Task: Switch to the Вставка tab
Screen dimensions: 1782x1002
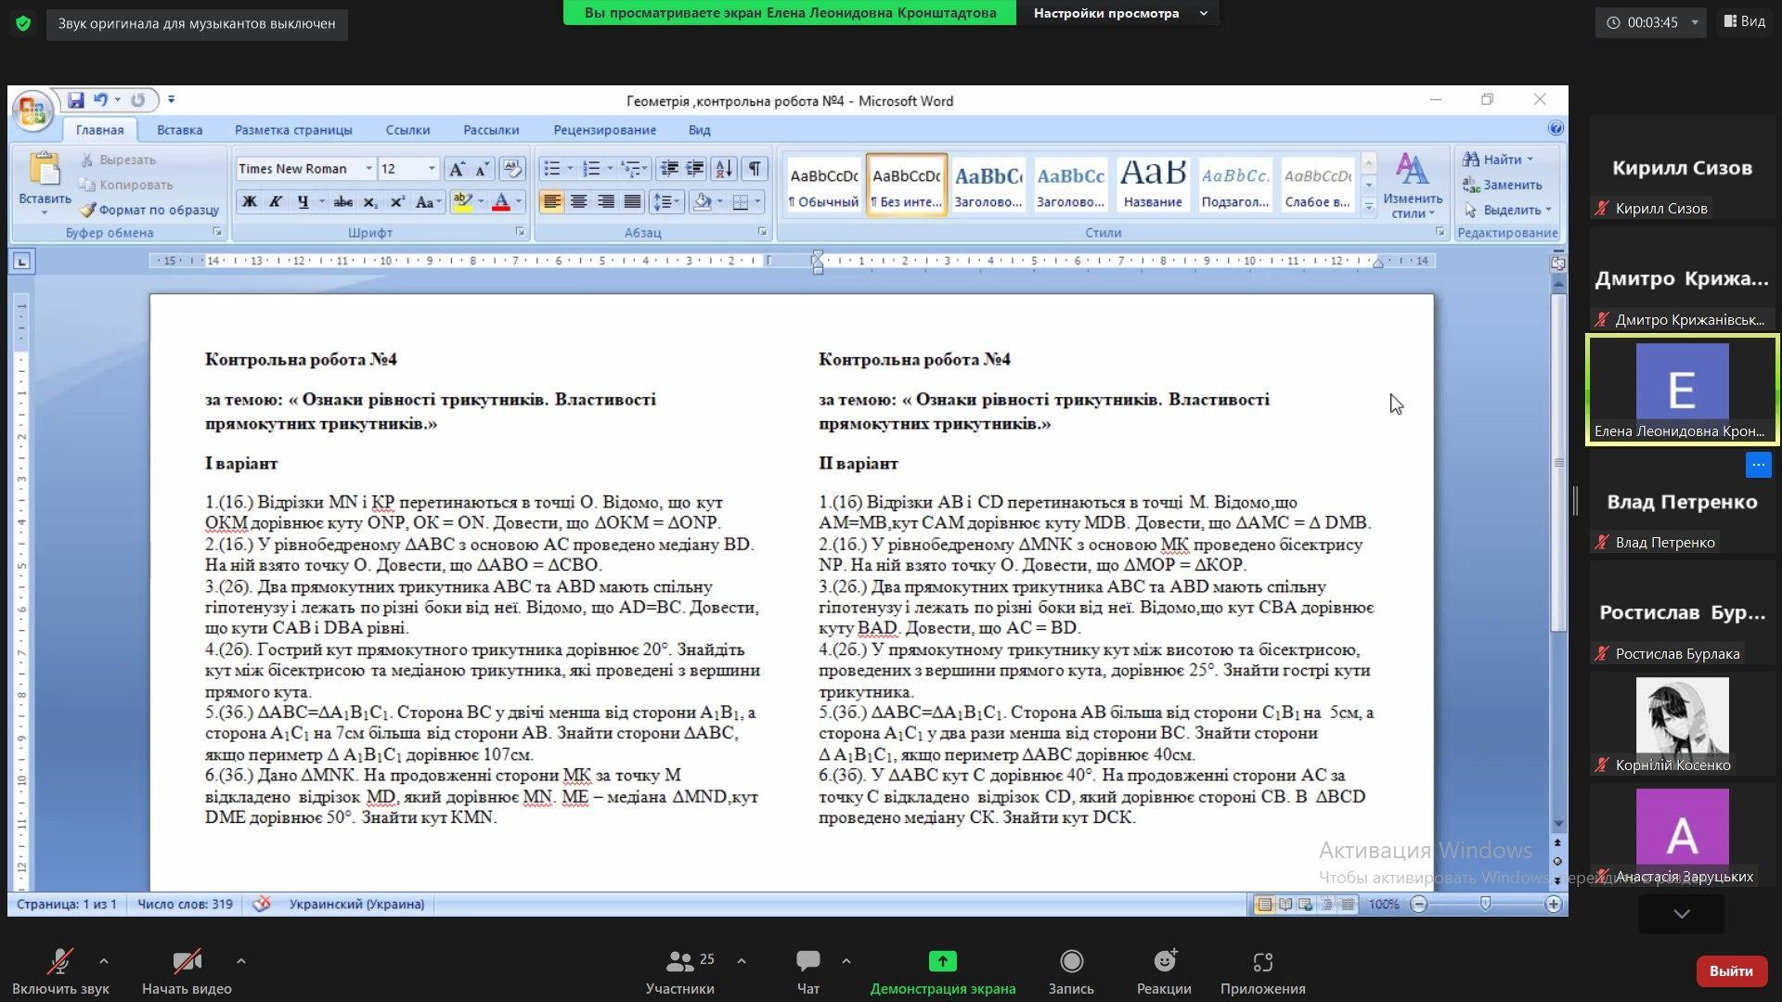Action: click(x=179, y=130)
